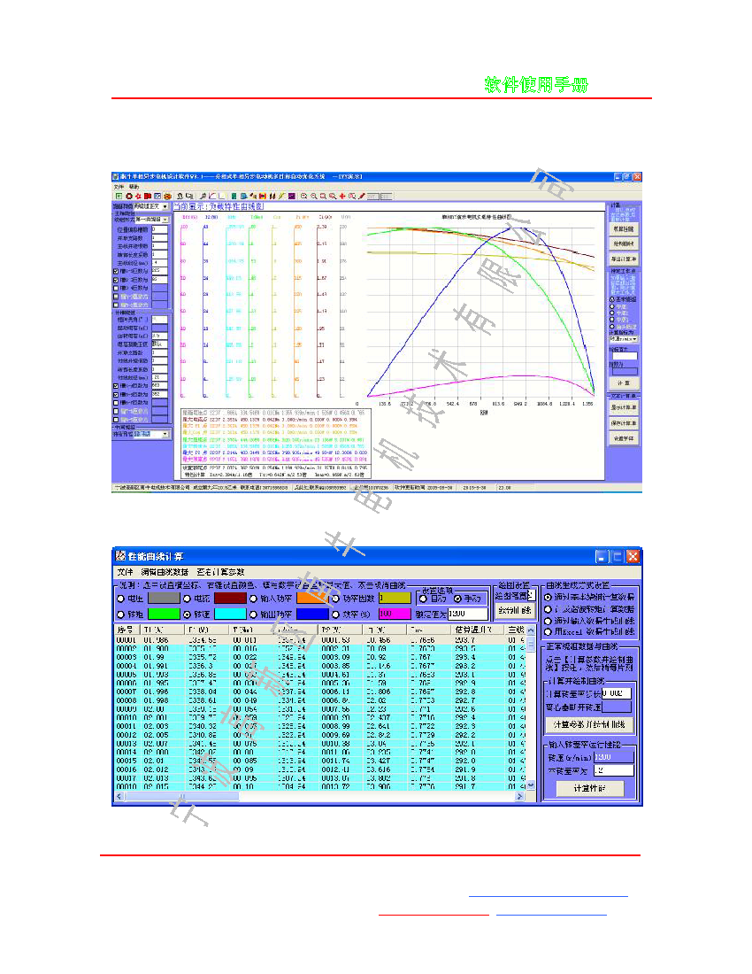Select the 输出功率 radio button
Screen dimensions: 752x974
(253, 615)
